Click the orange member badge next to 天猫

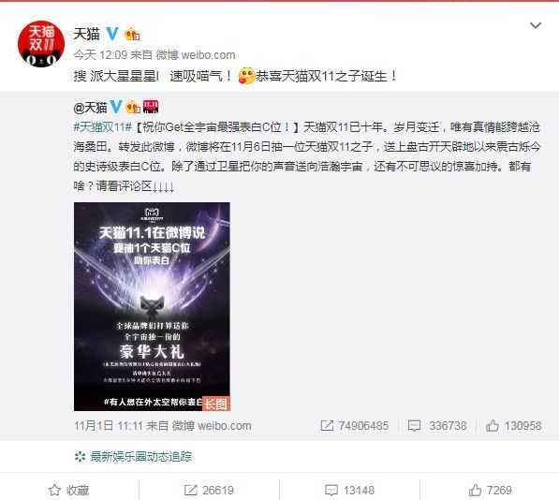coord(132,35)
